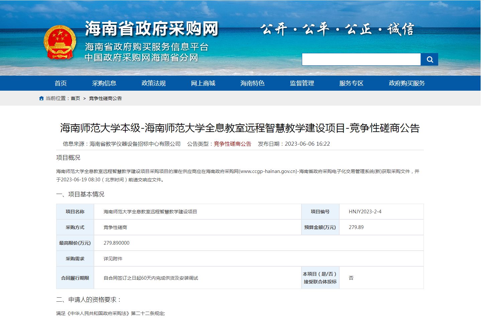The image size is (484, 321).
Task: Click the 满足《中华人民共和国政府采购法》 line
Action: pos(111,313)
